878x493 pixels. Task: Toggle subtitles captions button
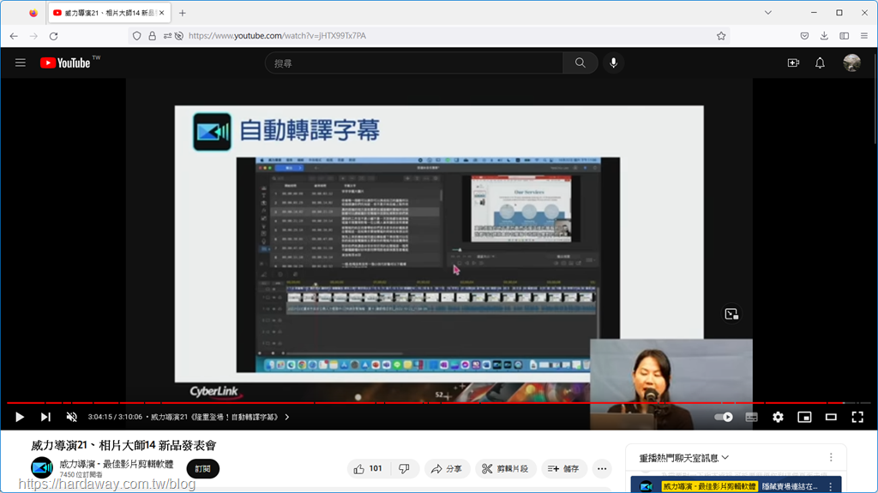pos(751,417)
